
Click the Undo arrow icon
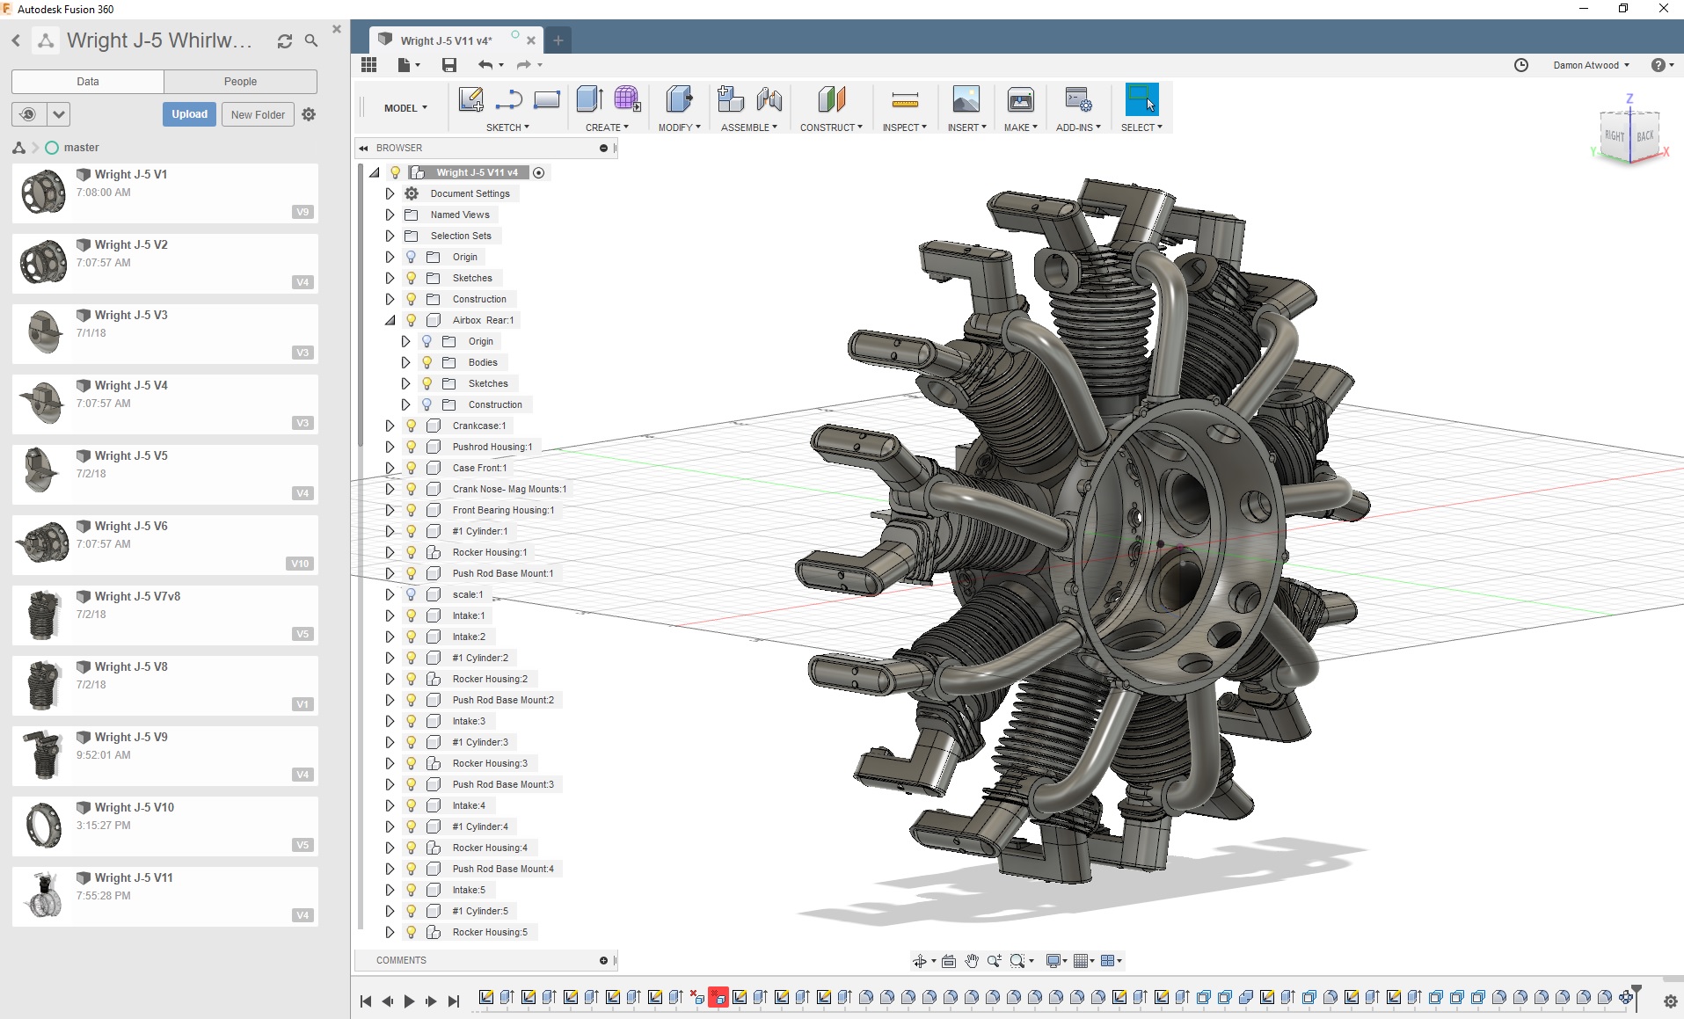point(485,65)
